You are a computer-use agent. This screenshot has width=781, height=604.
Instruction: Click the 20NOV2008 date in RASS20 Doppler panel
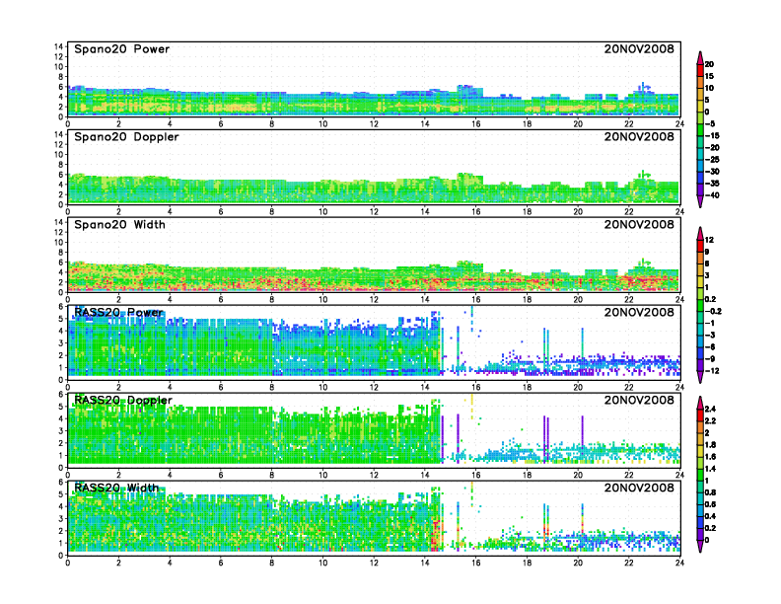(639, 400)
